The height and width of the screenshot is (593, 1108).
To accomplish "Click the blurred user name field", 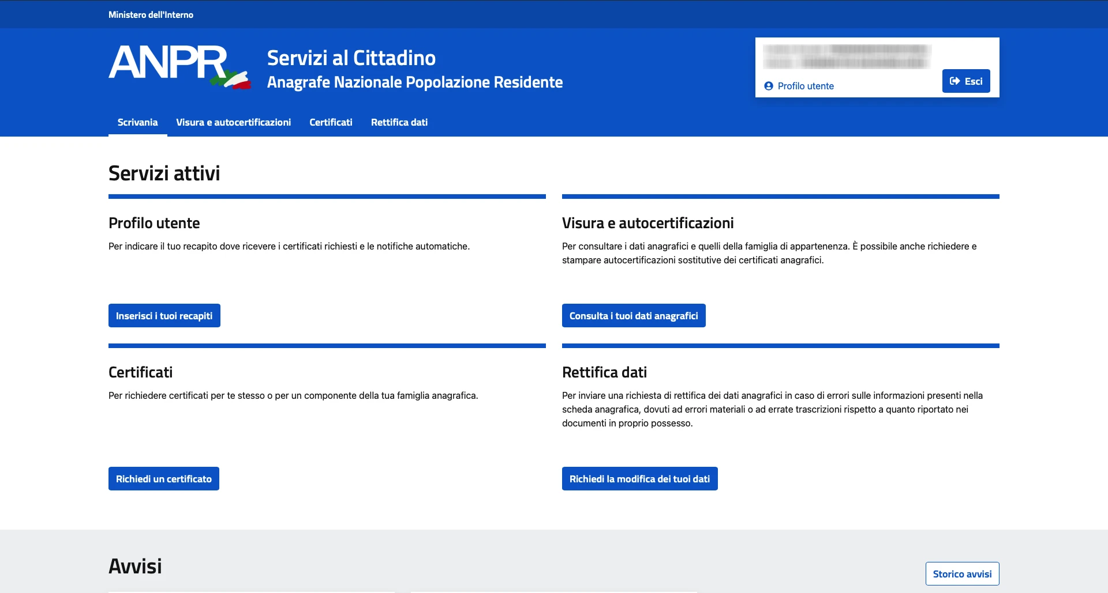I will pos(847,56).
